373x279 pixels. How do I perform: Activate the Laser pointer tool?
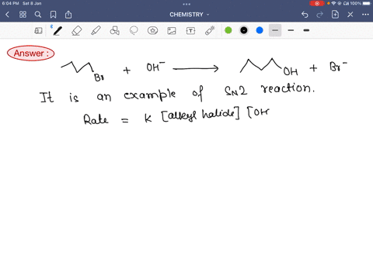click(210, 30)
